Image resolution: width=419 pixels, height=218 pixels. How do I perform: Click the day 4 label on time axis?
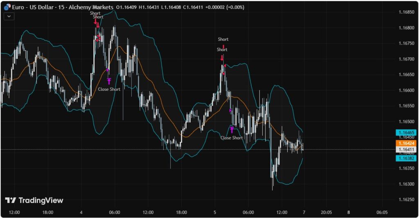coord(81,212)
